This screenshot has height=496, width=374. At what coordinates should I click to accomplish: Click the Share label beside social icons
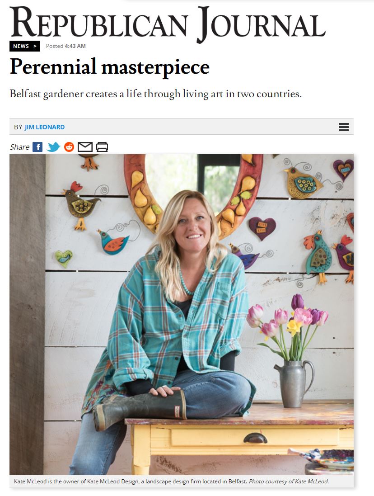[19, 147]
